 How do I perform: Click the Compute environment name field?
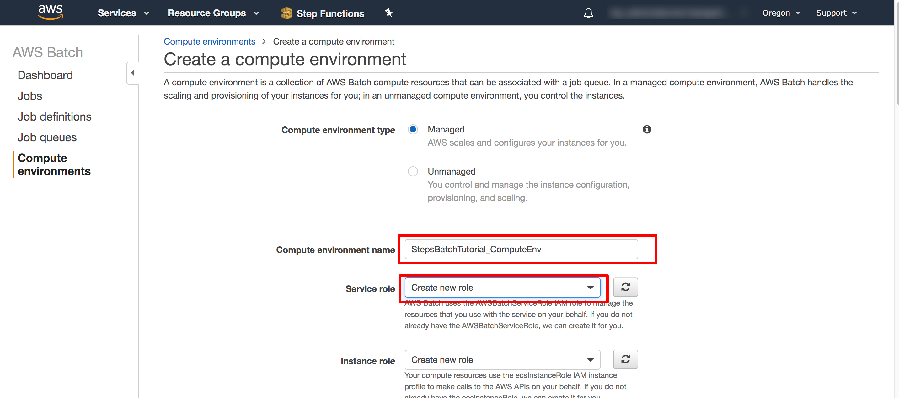(521, 249)
